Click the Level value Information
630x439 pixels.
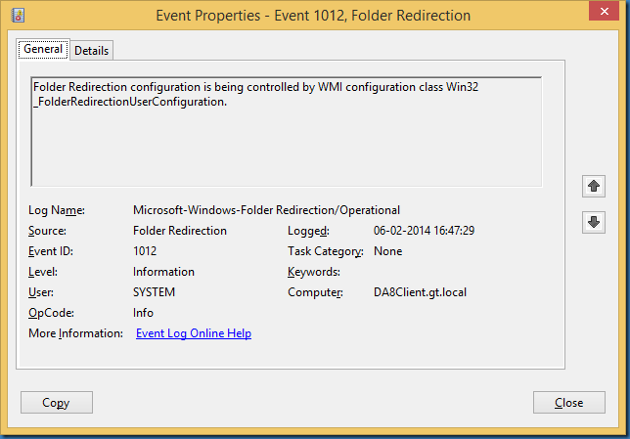(163, 272)
